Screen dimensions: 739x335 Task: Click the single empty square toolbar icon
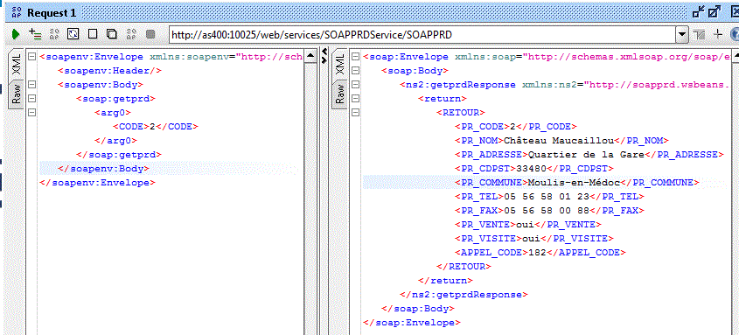[93, 34]
